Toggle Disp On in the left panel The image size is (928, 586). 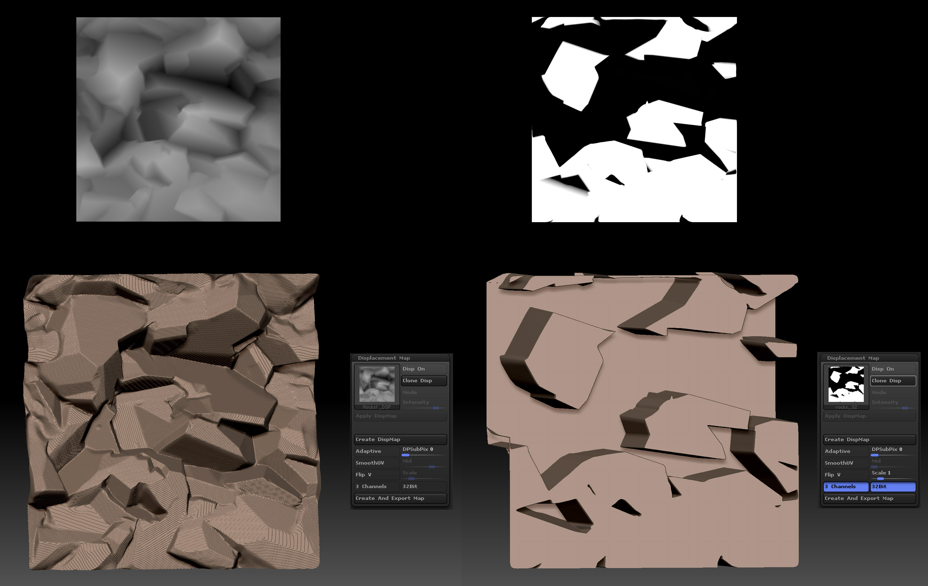[424, 369]
